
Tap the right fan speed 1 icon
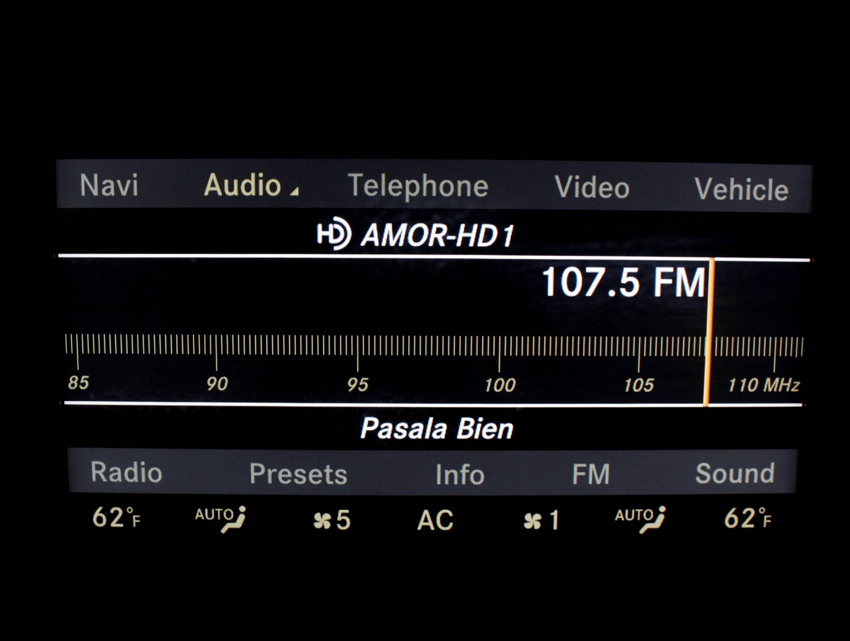541,521
